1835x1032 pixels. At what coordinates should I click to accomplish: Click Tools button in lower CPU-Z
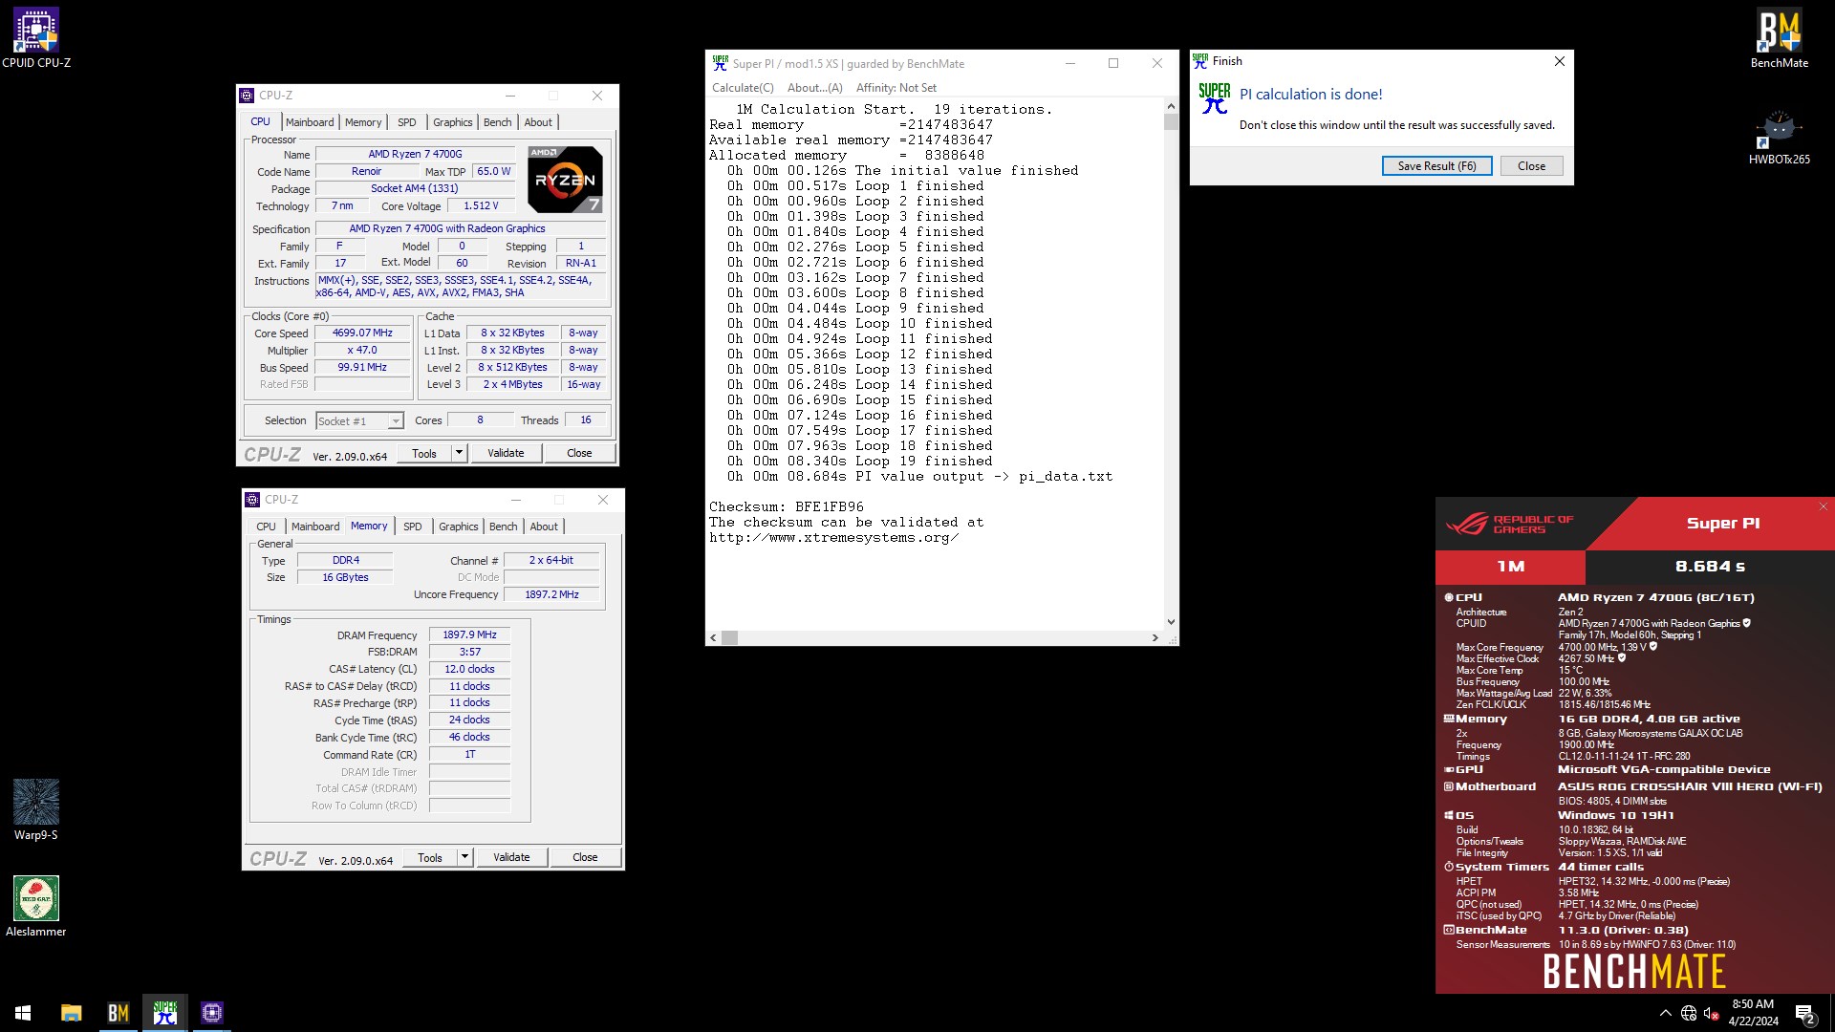click(430, 857)
